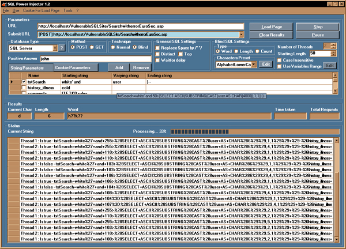Click the Varying string column header
The image size is (346, 249).
click(x=129, y=76)
